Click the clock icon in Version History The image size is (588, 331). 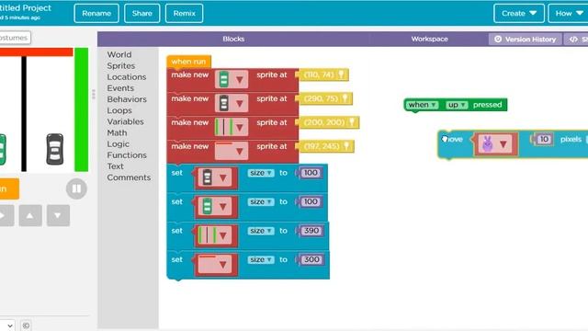coord(498,40)
